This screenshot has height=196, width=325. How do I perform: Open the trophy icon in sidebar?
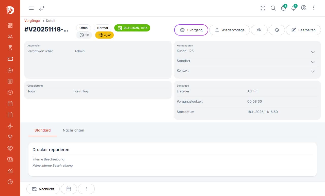click(x=10, y=137)
